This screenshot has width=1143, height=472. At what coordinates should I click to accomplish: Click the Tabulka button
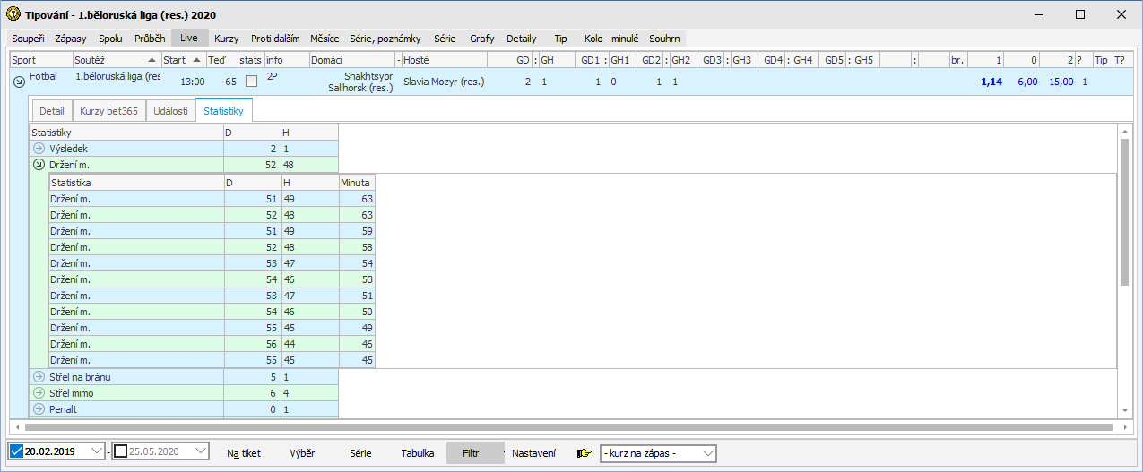click(x=418, y=453)
